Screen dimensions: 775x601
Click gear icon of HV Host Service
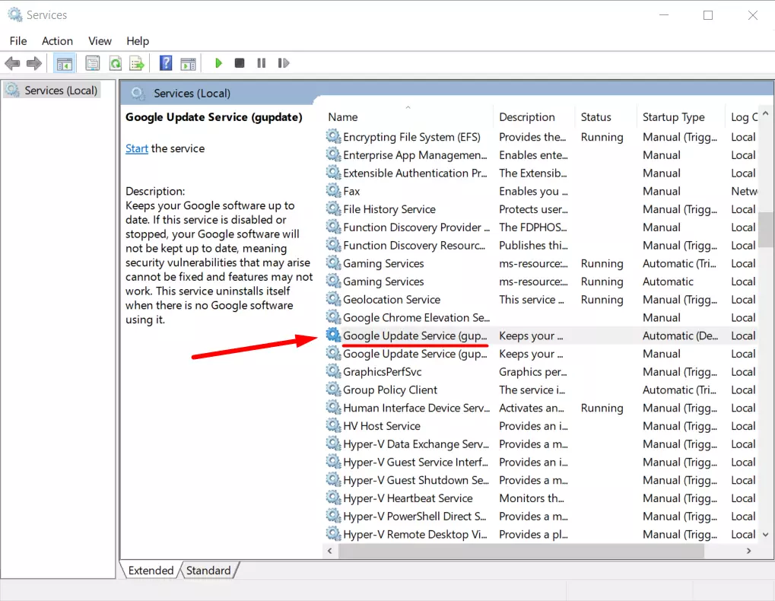coord(334,425)
